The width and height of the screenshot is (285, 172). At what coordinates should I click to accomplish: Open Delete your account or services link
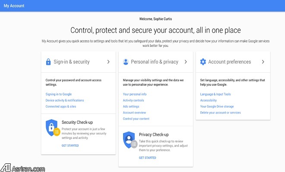[x=221, y=113]
